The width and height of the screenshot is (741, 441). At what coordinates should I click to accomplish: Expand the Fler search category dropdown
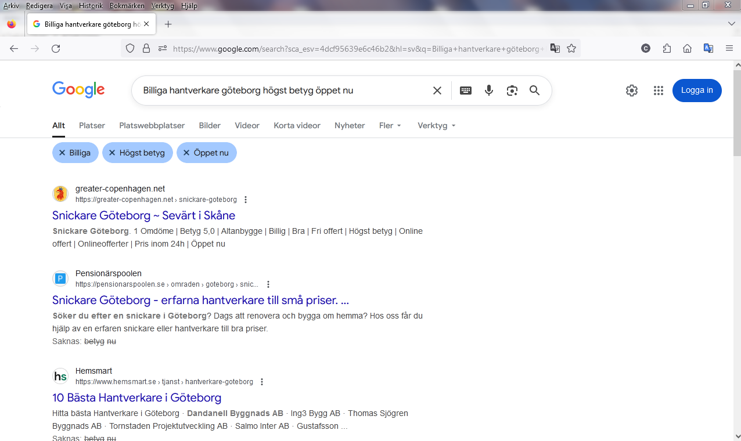tap(390, 125)
